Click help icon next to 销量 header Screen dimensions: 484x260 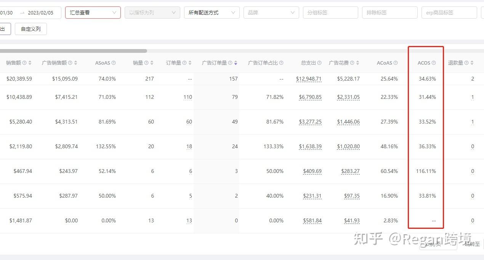[x=146, y=63]
